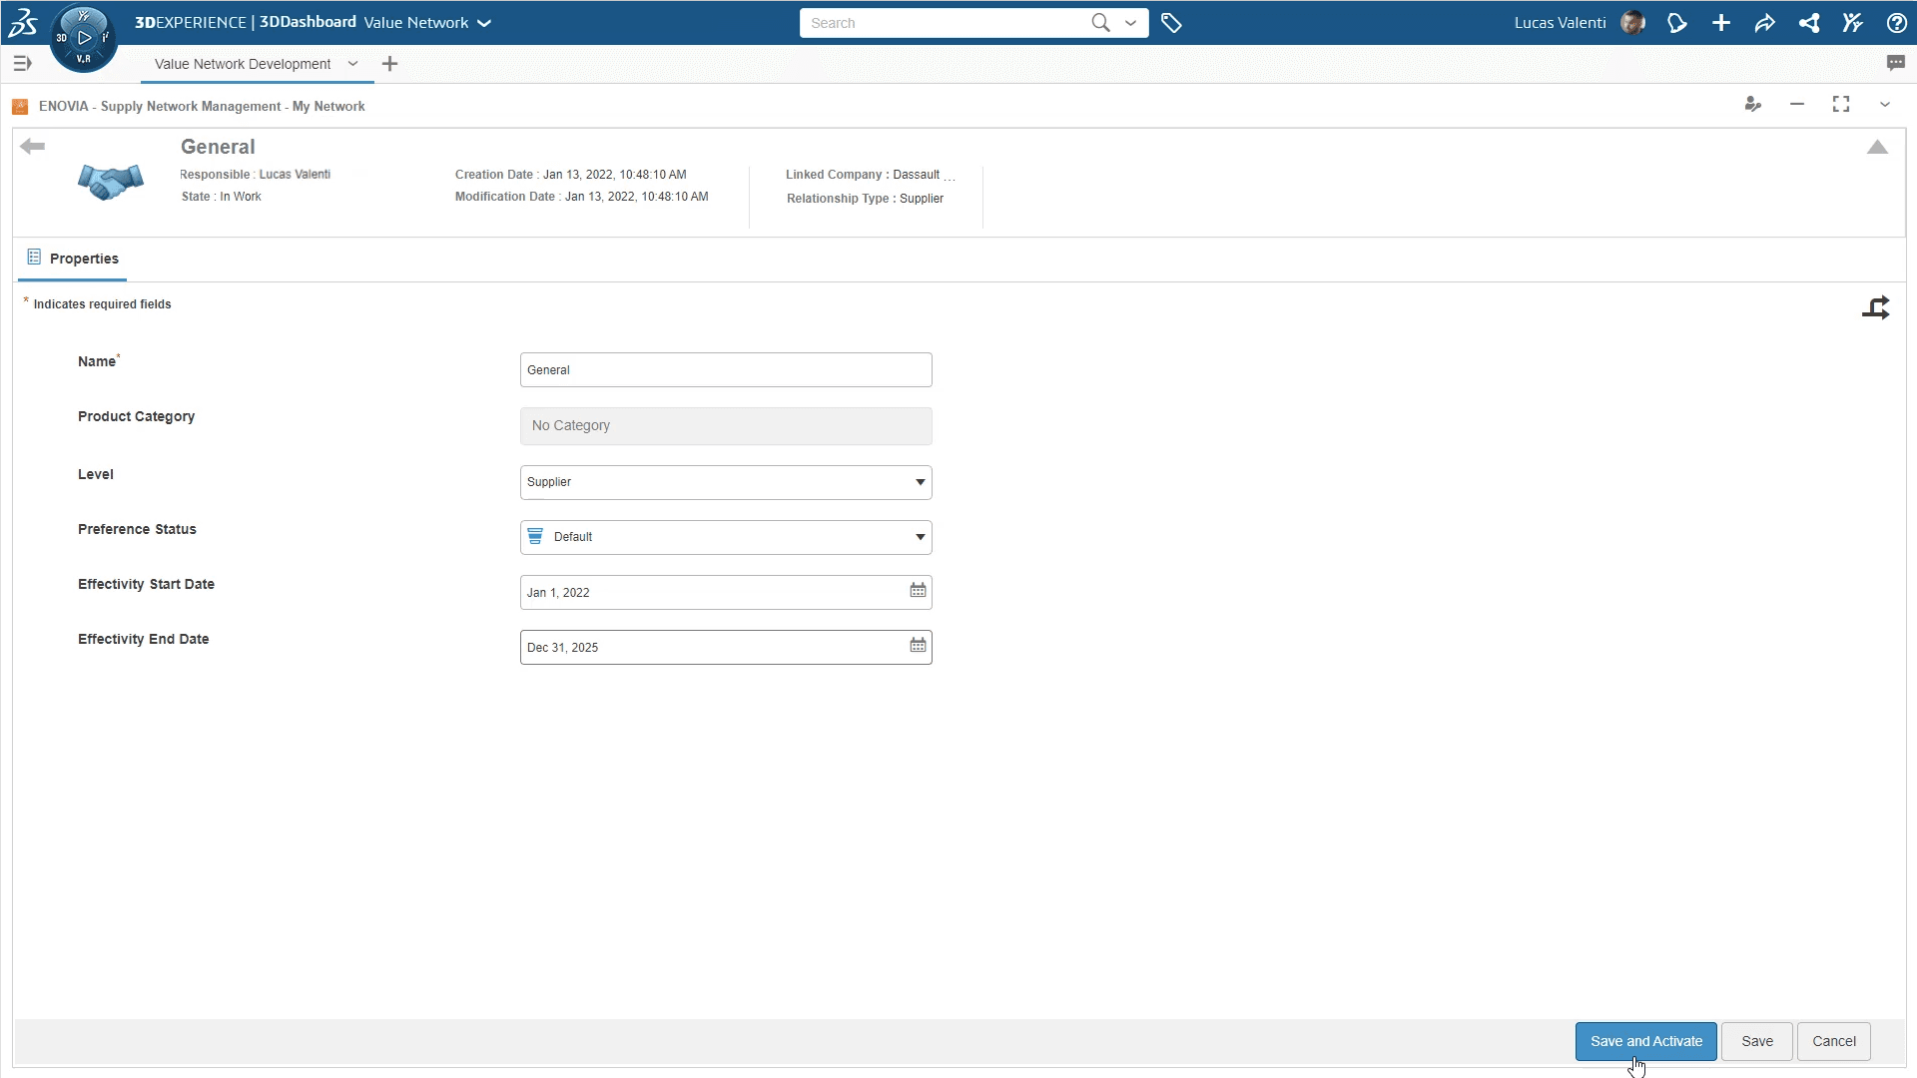Click the search magnifier icon
1917x1078 pixels.
point(1100,22)
